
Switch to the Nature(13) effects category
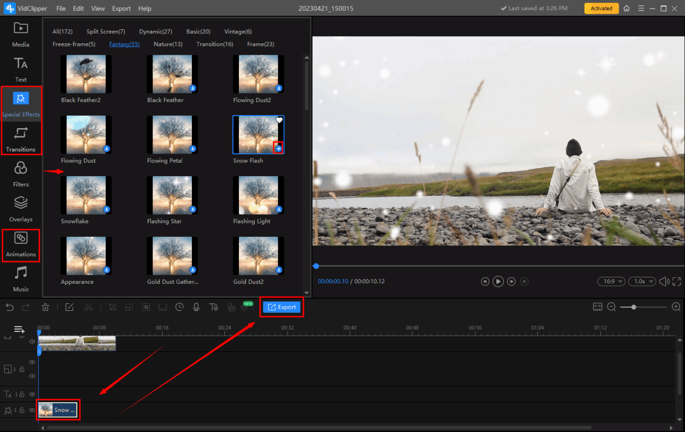pos(168,44)
